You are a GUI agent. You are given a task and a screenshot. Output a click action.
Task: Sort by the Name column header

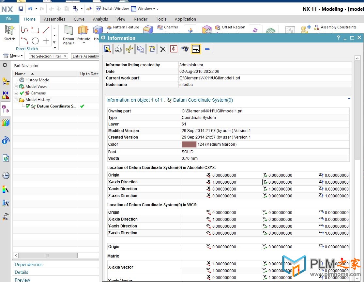46,74
